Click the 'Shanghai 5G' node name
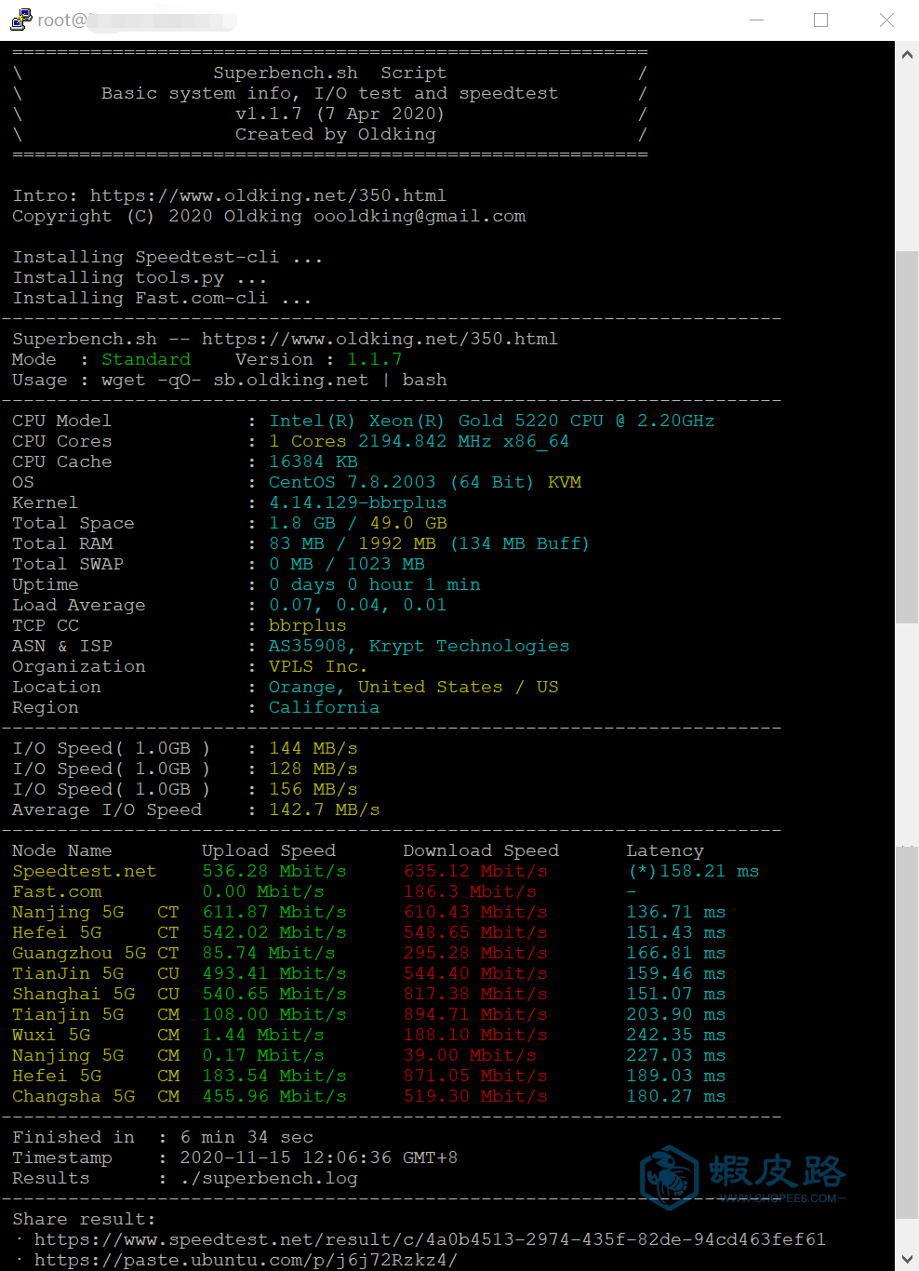 73,994
